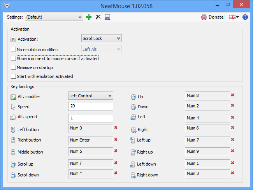Click the Alt. speed input field
Viewport: 253px width, 190px height.
[91, 118]
